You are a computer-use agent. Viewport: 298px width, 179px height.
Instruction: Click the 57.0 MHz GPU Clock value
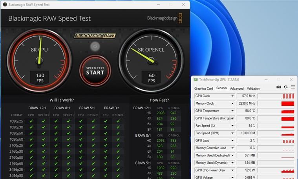pyautogui.click(x=247, y=96)
